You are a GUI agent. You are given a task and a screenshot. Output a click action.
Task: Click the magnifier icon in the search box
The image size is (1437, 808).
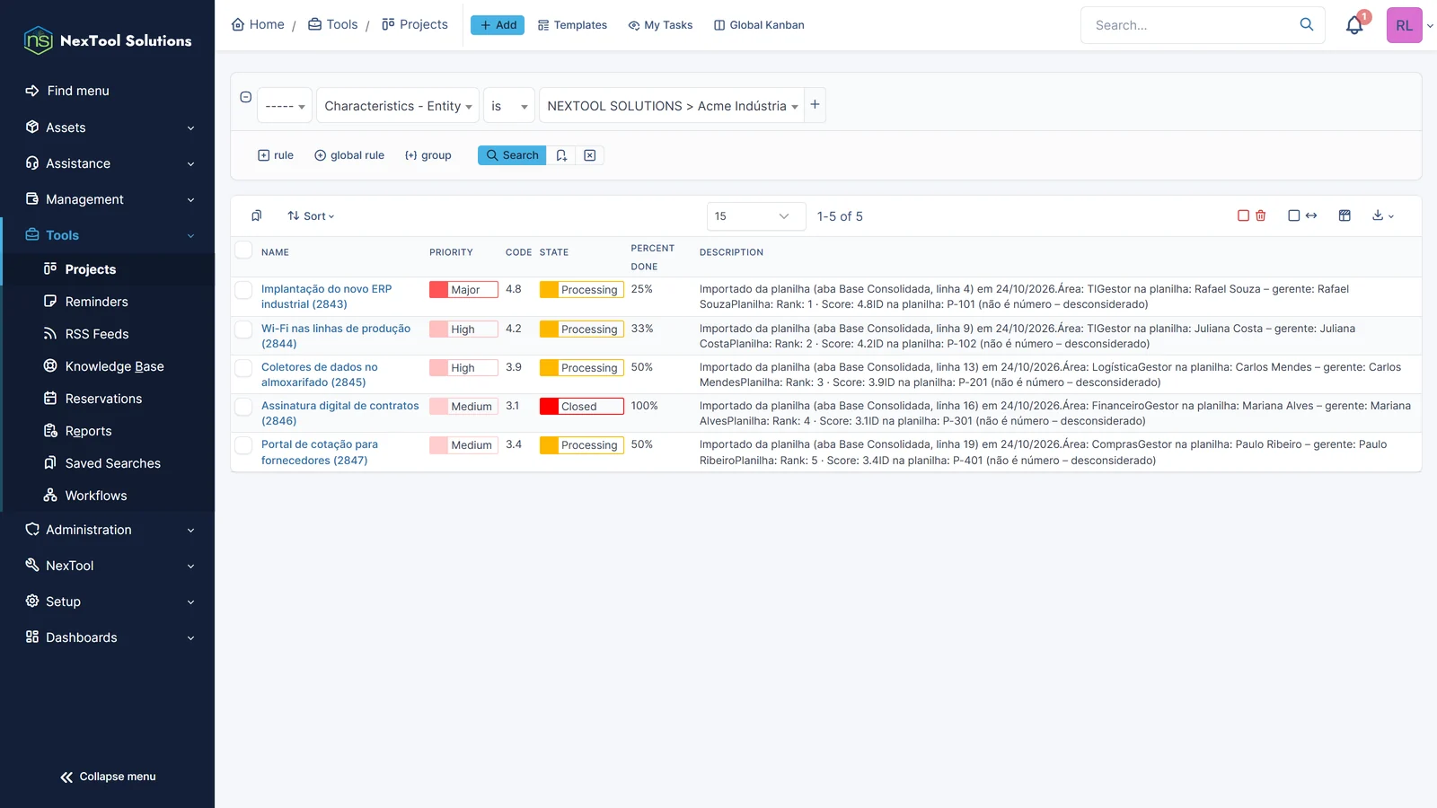(x=1307, y=24)
